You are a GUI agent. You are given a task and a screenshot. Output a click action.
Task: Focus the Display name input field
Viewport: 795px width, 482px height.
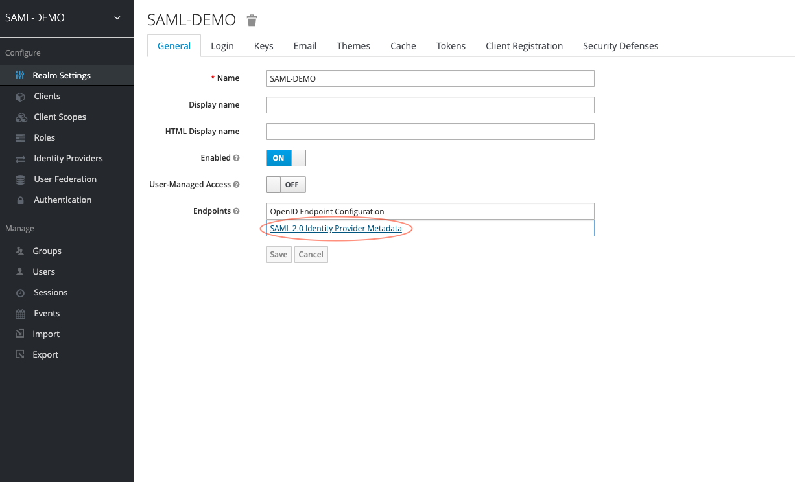tap(430, 105)
